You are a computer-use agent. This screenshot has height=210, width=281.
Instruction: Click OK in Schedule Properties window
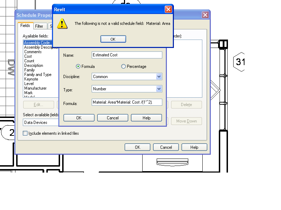point(137,147)
